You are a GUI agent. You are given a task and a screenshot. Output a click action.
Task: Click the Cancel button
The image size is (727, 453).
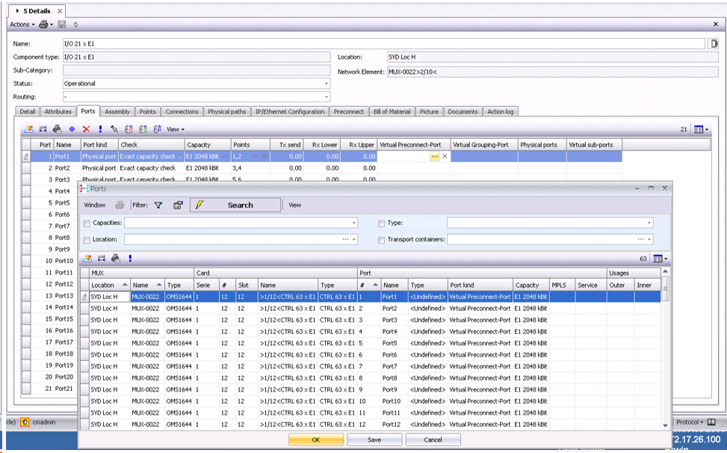tap(433, 440)
